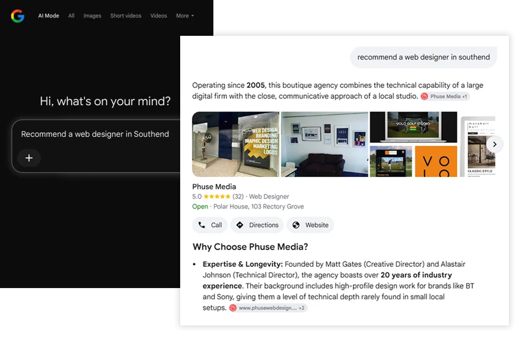Image resolution: width=520 pixels, height=346 pixels.
Task: Click the Directions button
Action: [257, 225]
